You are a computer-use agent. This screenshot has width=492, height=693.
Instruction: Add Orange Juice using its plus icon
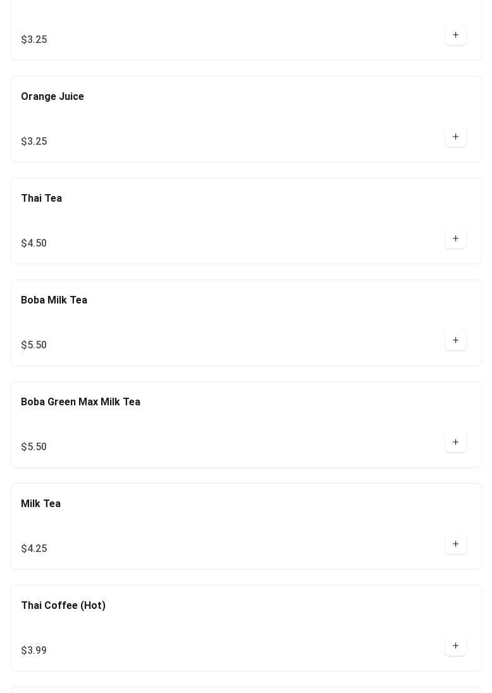point(455,137)
